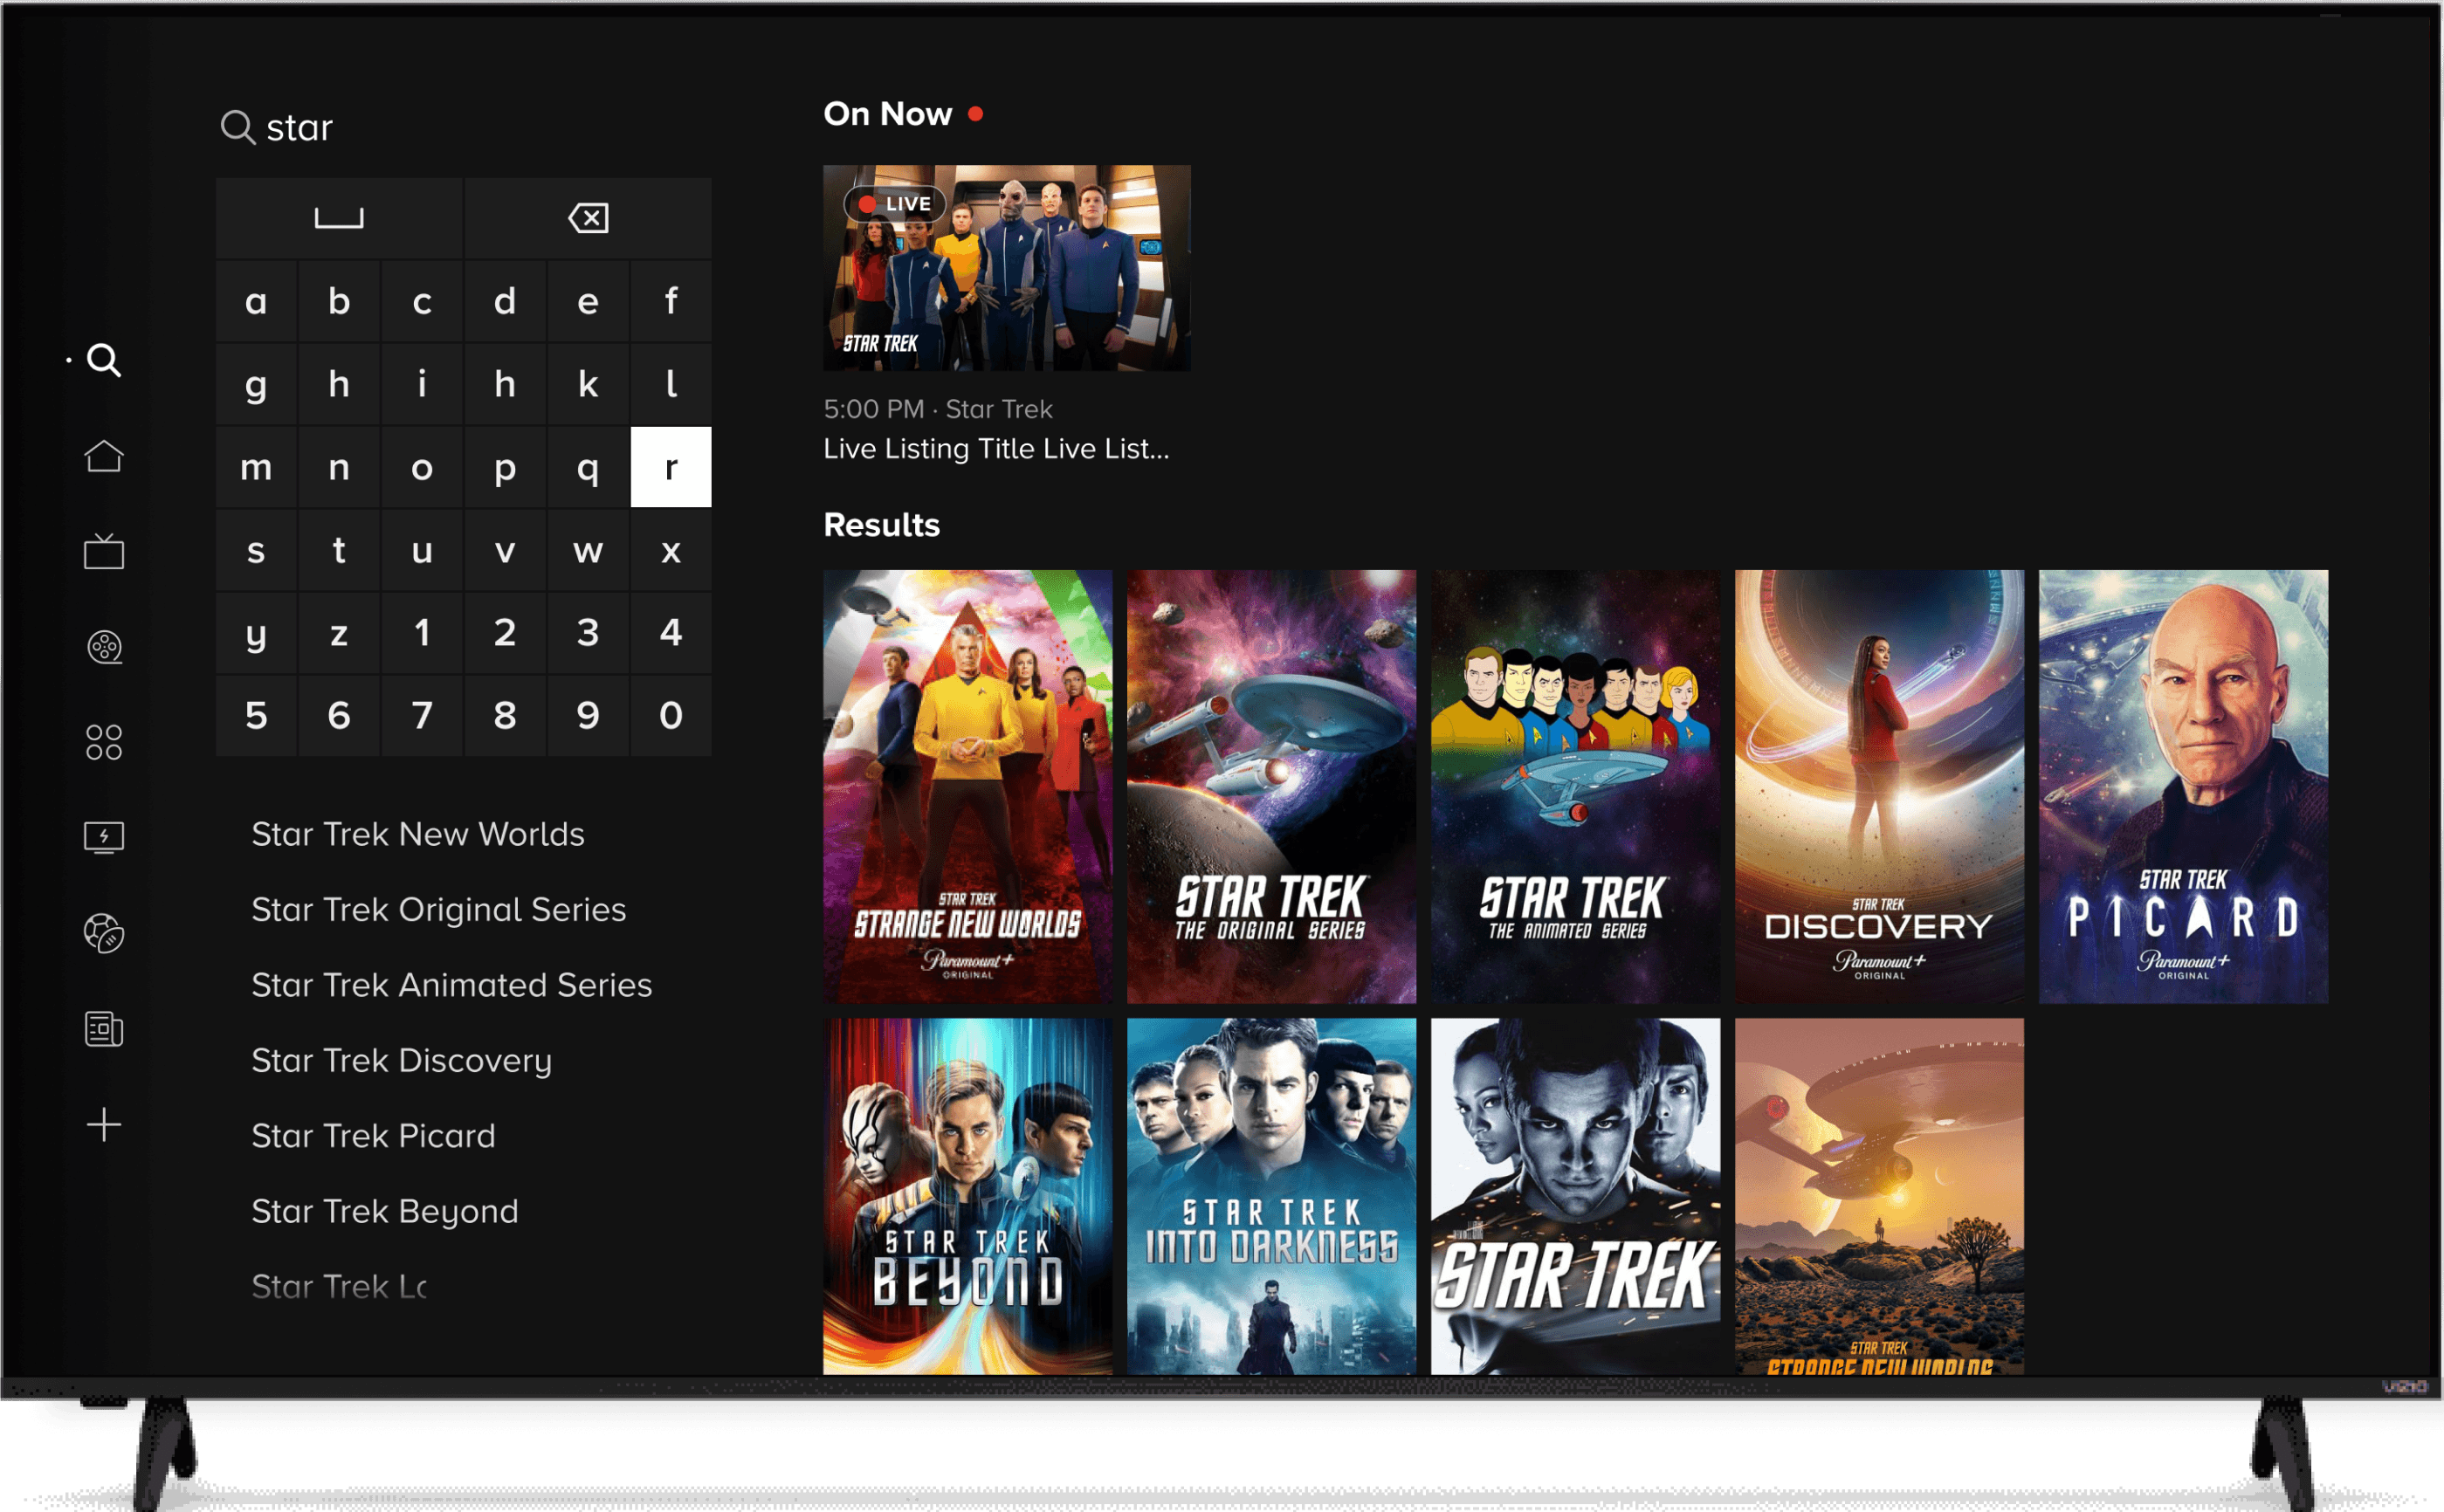Screen dimensions: 2444x1512
Task: Select the letter x key
Action: pyautogui.click(x=671, y=550)
